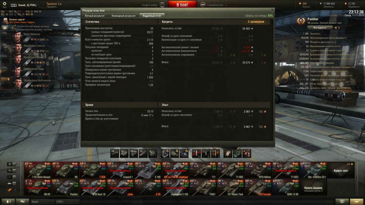Select the ББ armor-piercing shell slot
Screen dimensions: 365x205
(196, 153)
